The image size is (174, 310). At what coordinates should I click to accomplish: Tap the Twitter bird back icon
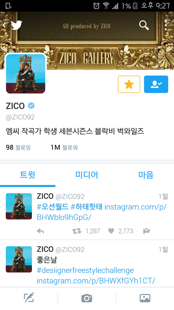14,25
